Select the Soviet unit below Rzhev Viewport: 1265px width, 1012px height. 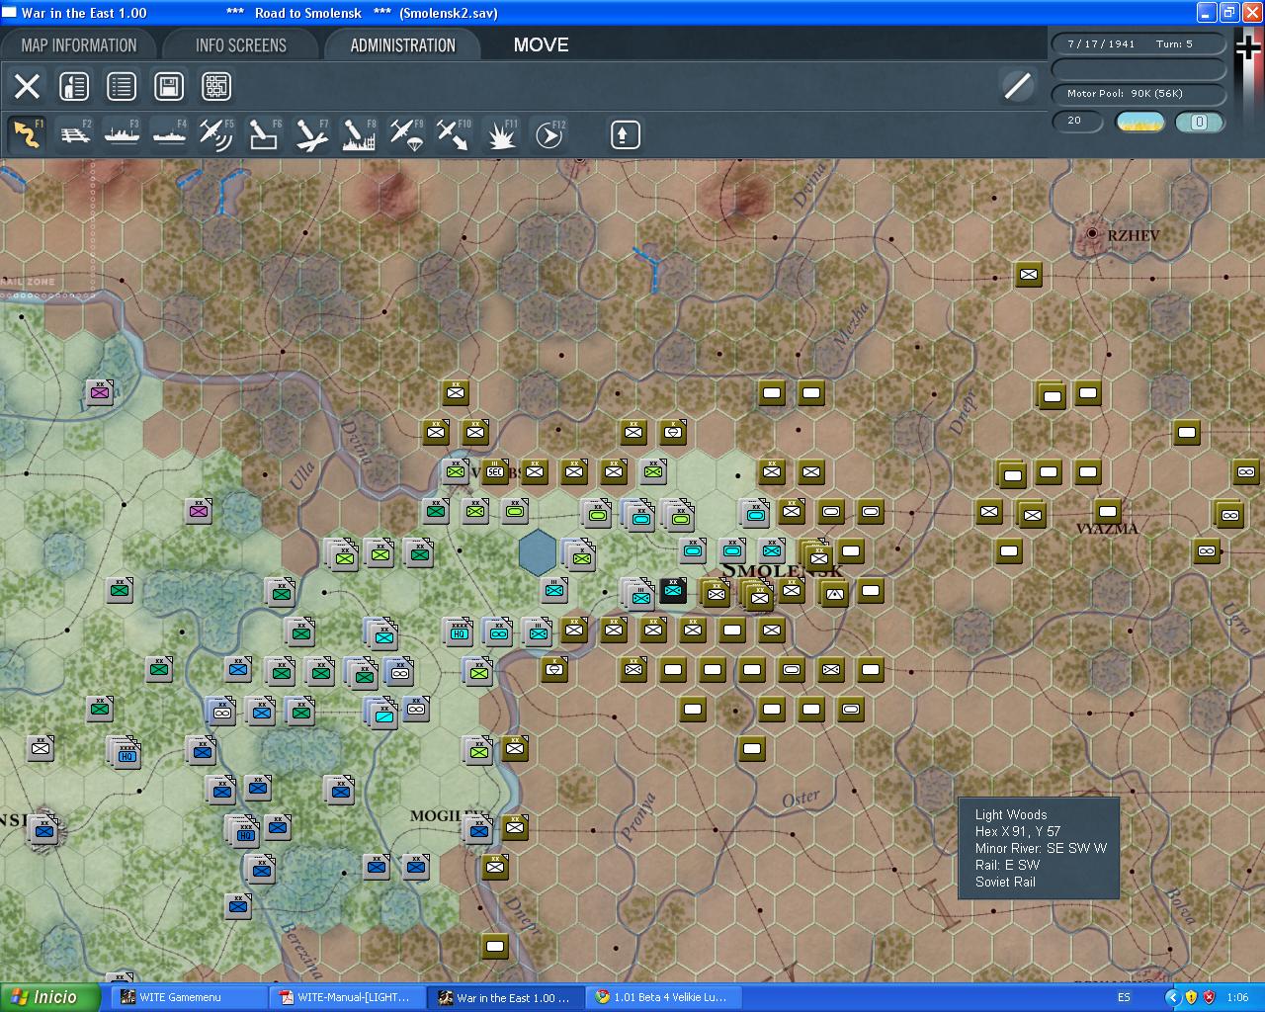(1029, 275)
